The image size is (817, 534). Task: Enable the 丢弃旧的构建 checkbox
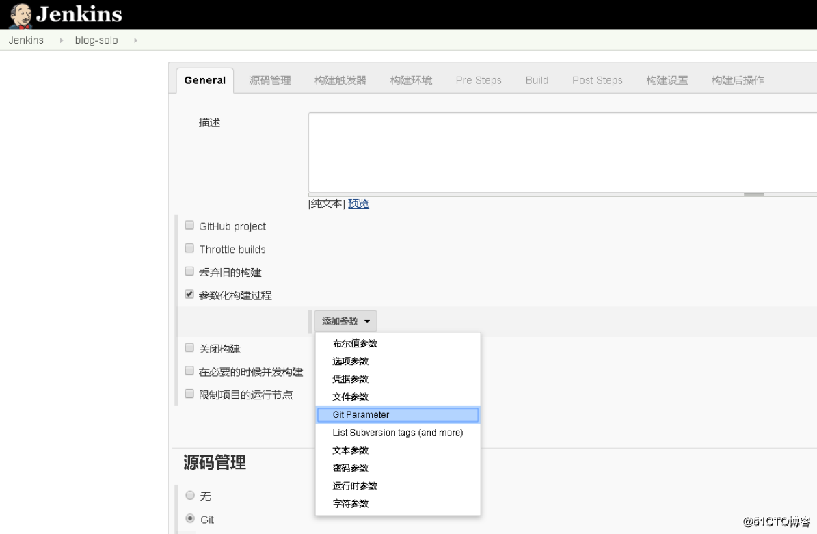tap(189, 271)
